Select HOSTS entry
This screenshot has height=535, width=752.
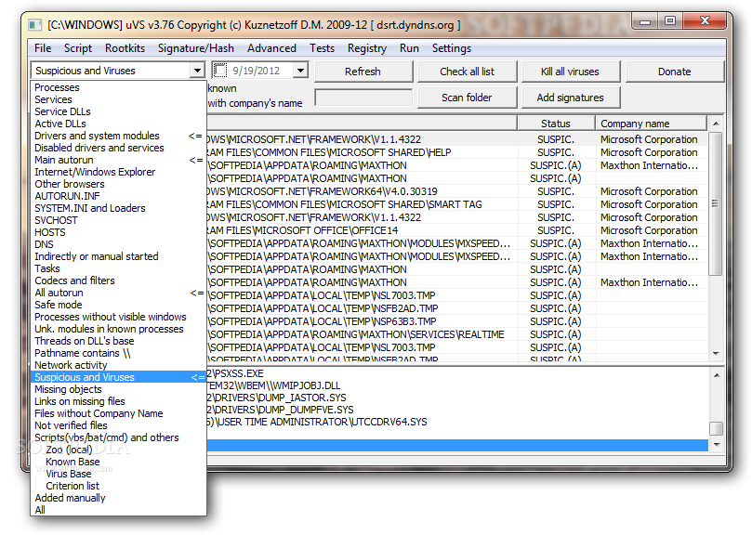pyautogui.click(x=118, y=232)
